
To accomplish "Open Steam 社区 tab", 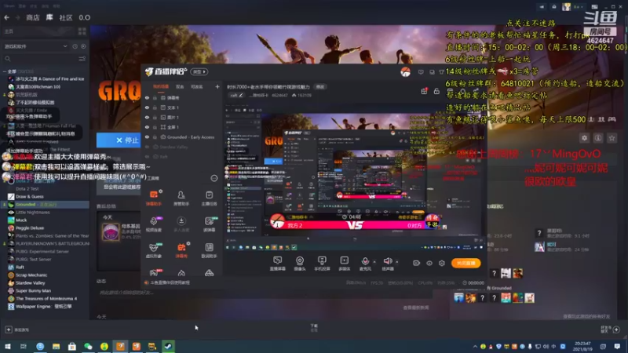I will pyautogui.click(x=66, y=17).
